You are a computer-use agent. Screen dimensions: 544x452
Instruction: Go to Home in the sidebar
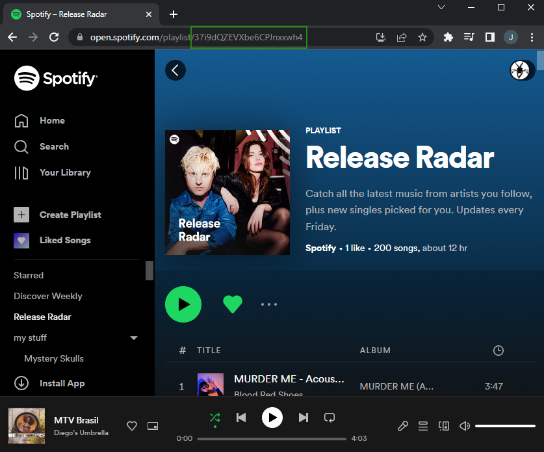[x=40, y=120]
